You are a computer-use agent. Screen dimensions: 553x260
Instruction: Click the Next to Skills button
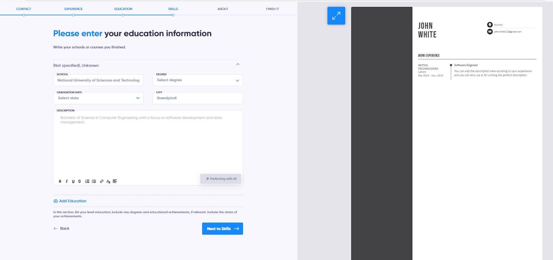(223, 229)
